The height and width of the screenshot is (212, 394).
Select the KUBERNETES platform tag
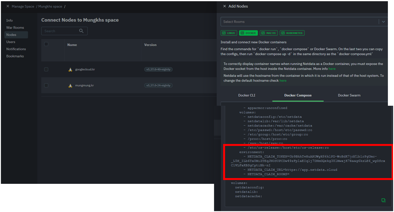coord(292,33)
